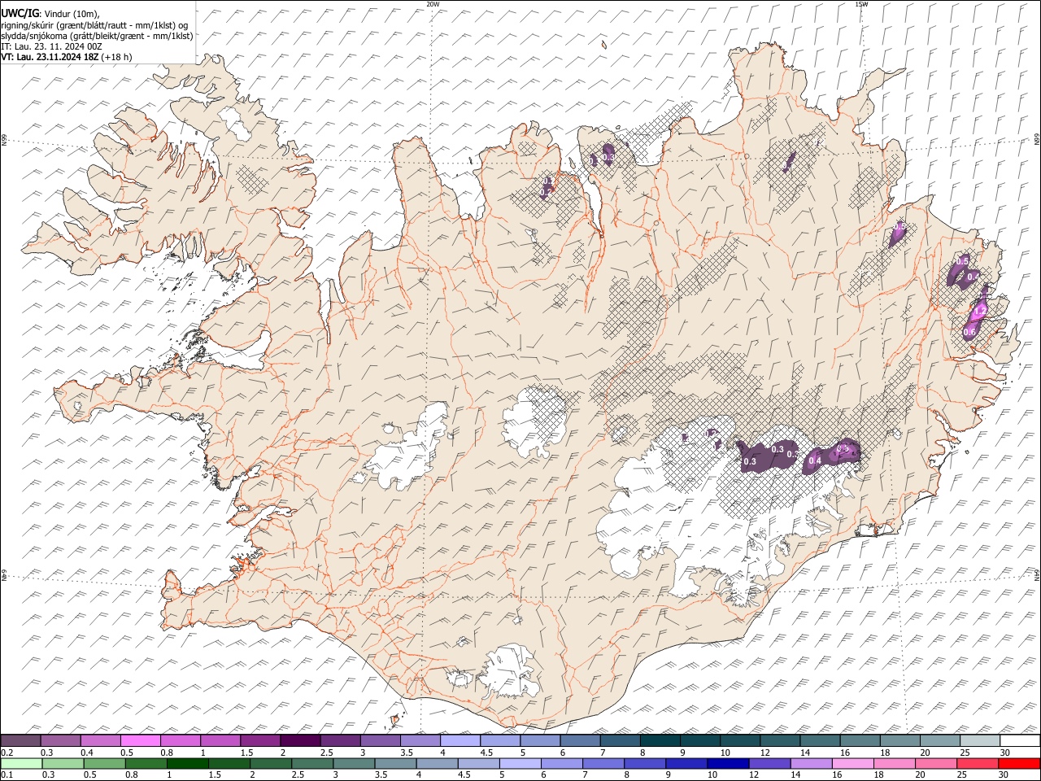Viewport: 1041px width, 781px height.
Task: Click the light pink bottom-row swatch labeled 16
Action: [853, 763]
